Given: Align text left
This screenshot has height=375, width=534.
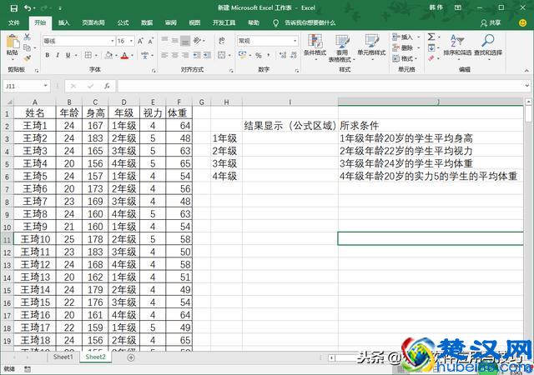Looking at the screenshot, I should [164, 55].
